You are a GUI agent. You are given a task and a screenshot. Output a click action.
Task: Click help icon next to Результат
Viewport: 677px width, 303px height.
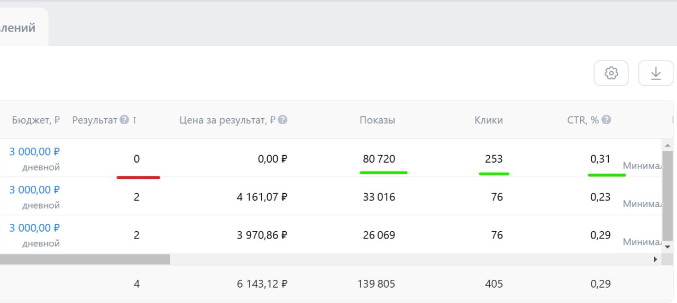click(124, 120)
